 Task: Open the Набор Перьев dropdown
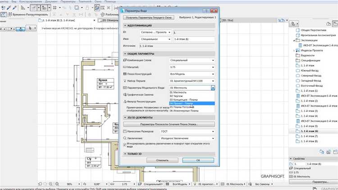coord(192,81)
